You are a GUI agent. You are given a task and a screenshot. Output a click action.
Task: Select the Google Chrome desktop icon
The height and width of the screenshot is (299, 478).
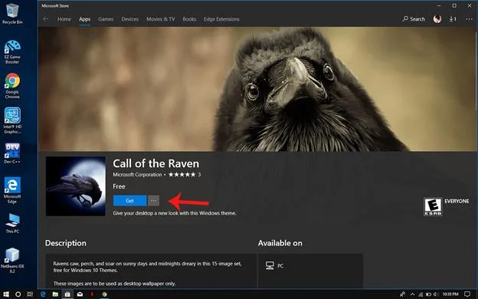tap(12, 86)
